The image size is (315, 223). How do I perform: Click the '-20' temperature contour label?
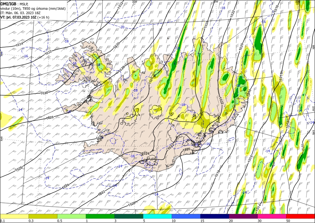point(122,27)
